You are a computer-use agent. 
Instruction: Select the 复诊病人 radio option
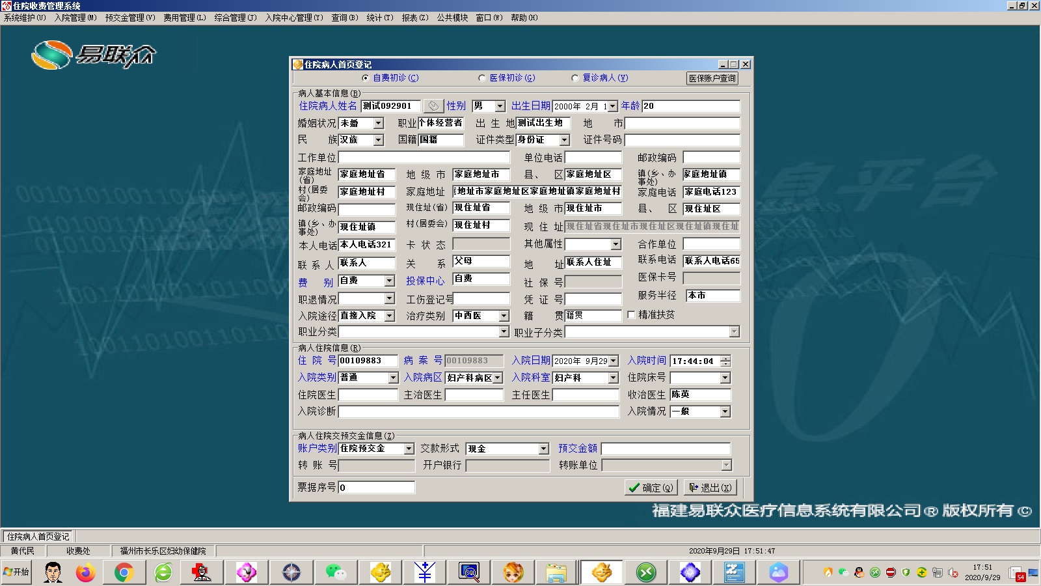tap(575, 78)
